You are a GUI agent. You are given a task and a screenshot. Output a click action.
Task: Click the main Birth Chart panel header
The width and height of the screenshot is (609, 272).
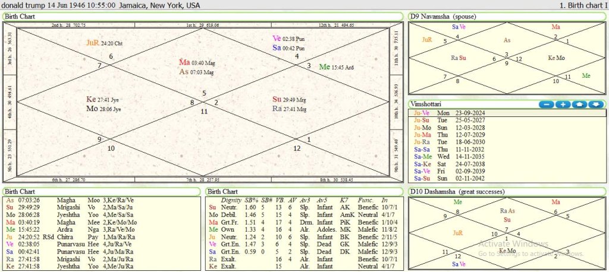click(x=20, y=16)
